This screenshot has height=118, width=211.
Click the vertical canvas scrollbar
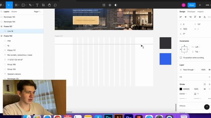point(176,107)
